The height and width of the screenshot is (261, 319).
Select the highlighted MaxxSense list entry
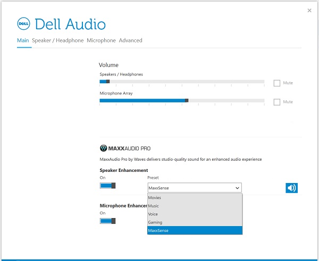(x=195, y=230)
